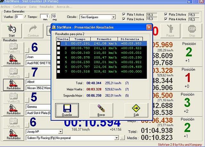Toggle Pista 4 Activa checkbox
Screen dimensions: 205x147
point(166,19)
